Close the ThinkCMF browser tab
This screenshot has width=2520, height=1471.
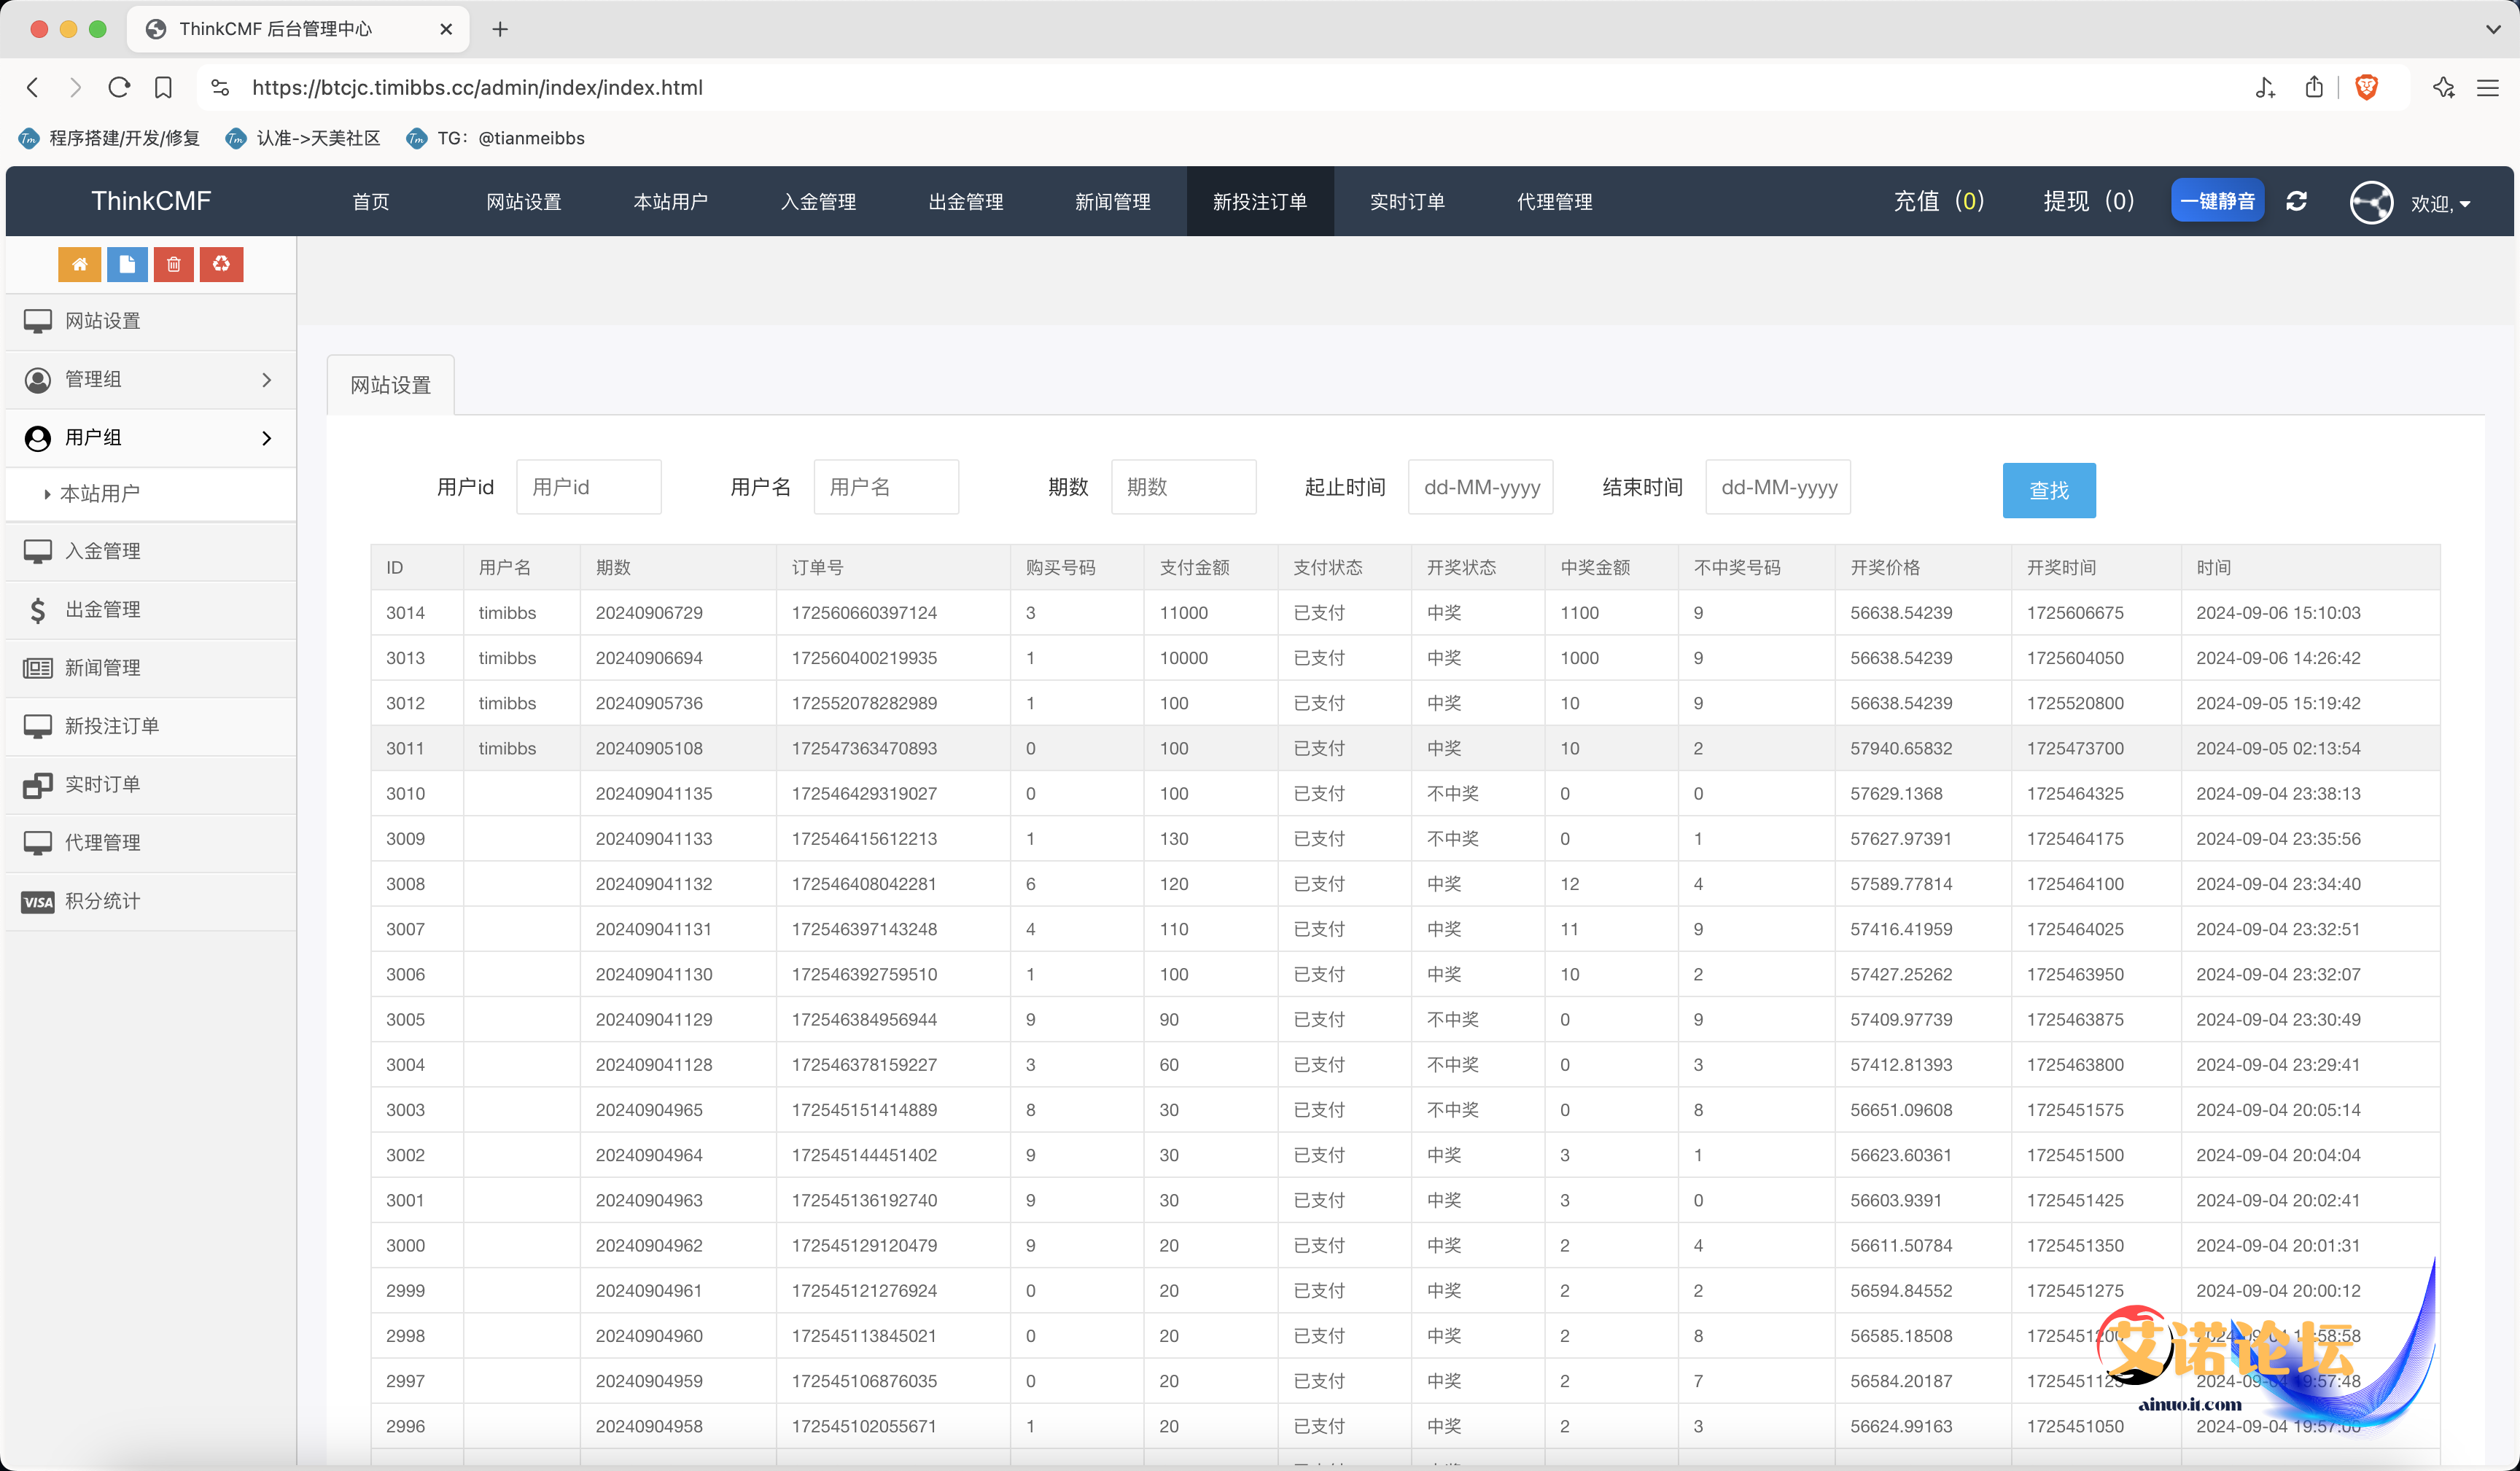[x=446, y=29]
